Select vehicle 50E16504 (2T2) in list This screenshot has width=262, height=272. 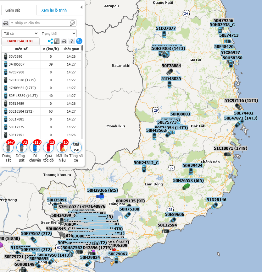pos(42,111)
